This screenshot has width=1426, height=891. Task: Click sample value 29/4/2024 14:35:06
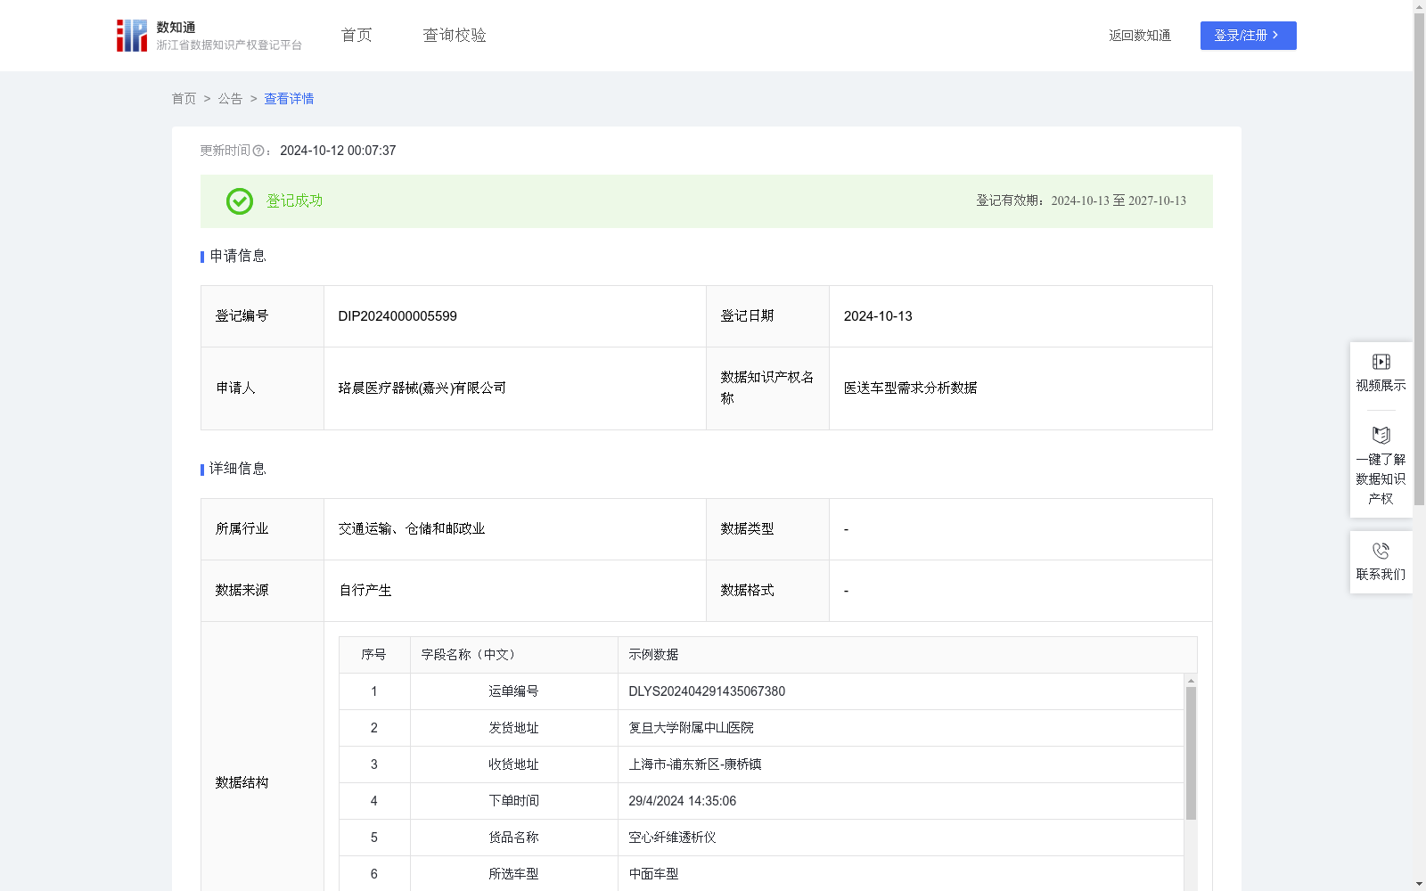[683, 801]
